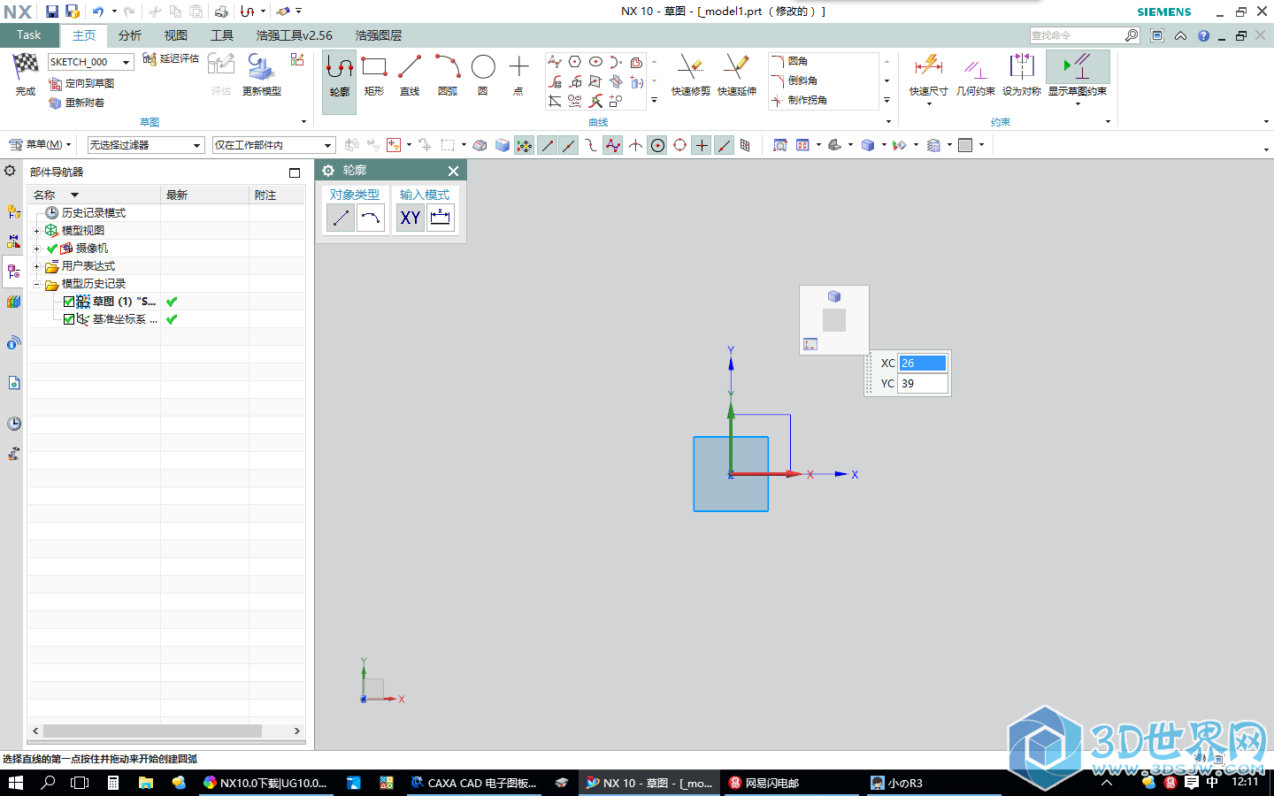Click the Quick Extend (快速延伸) tool

coord(736,76)
